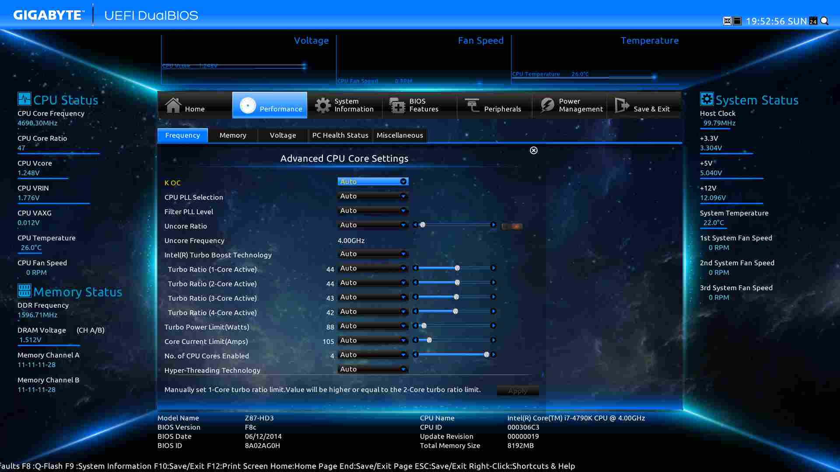Toggle the switch next to Uncore Ratio slider

[512, 226]
